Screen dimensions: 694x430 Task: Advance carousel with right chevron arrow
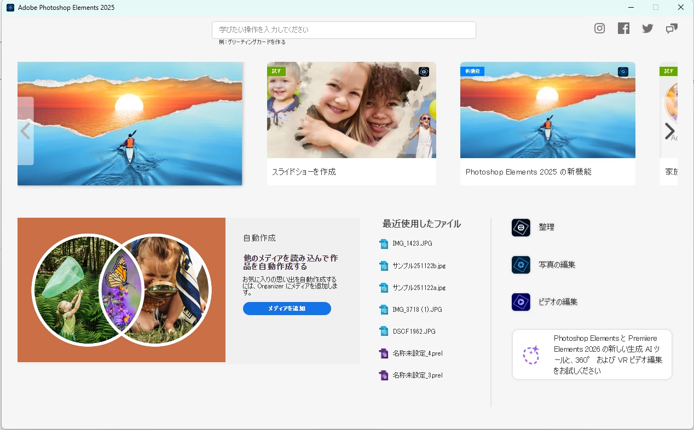tap(669, 131)
